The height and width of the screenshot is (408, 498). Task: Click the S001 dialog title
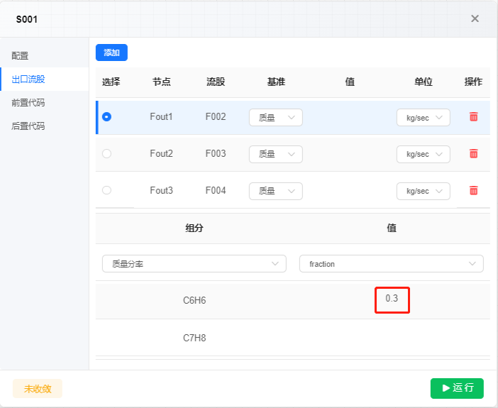(x=27, y=19)
